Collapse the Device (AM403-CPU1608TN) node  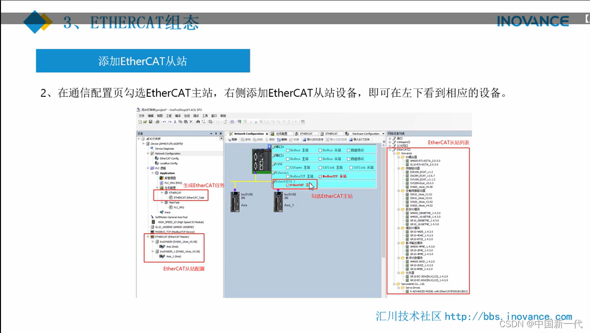[143, 144]
